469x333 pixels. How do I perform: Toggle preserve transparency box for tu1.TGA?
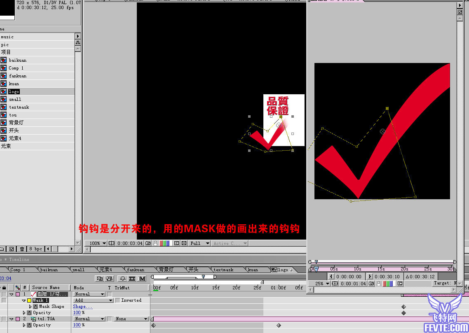(x=110, y=319)
